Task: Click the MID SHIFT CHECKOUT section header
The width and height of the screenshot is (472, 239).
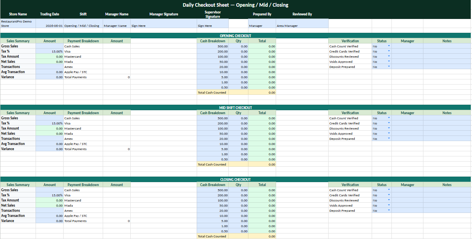Action: [x=235, y=107]
